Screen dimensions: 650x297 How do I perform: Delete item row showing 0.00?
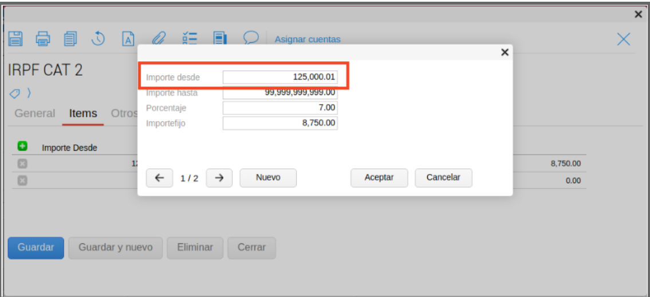click(x=22, y=181)
